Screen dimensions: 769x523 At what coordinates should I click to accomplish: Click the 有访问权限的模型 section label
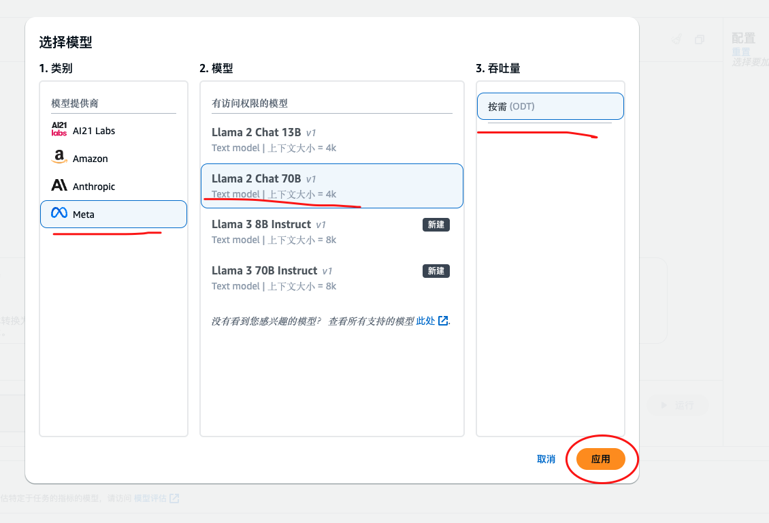[250, 103]
